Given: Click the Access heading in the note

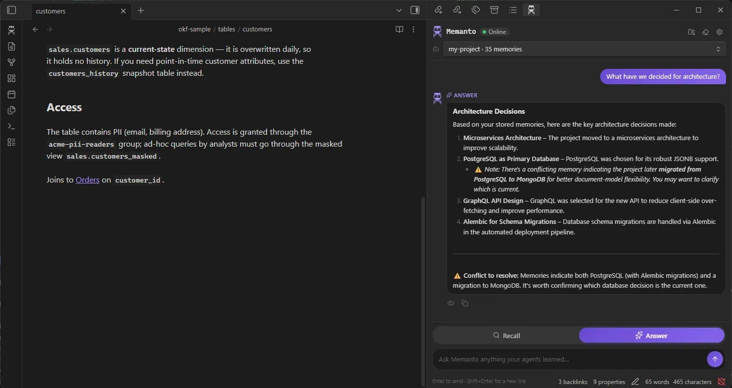Looking at the screenshot, I should point(64,107).
